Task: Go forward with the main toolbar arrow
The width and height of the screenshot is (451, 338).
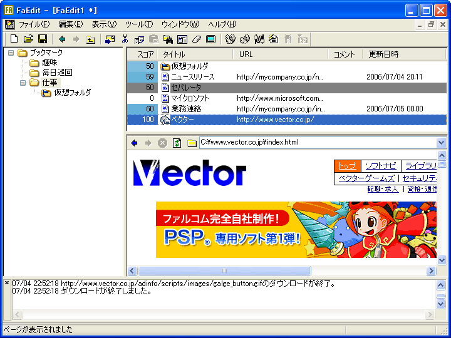Action: 76,39
